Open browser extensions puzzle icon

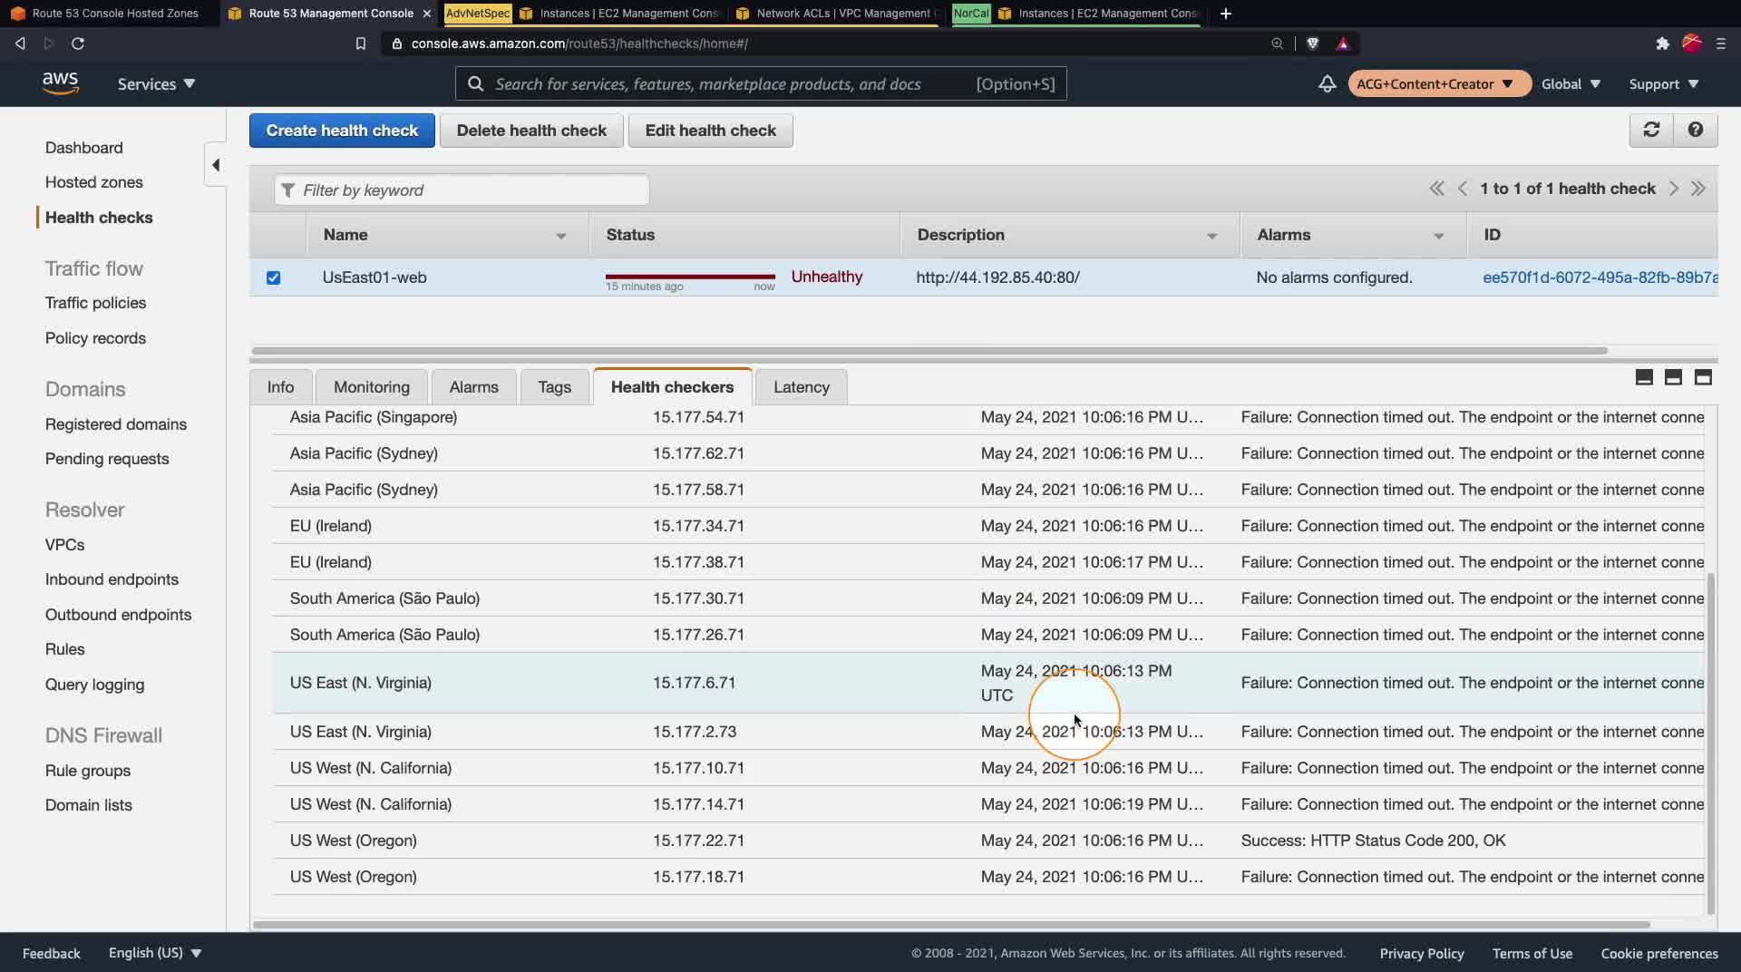point(1662,44)
